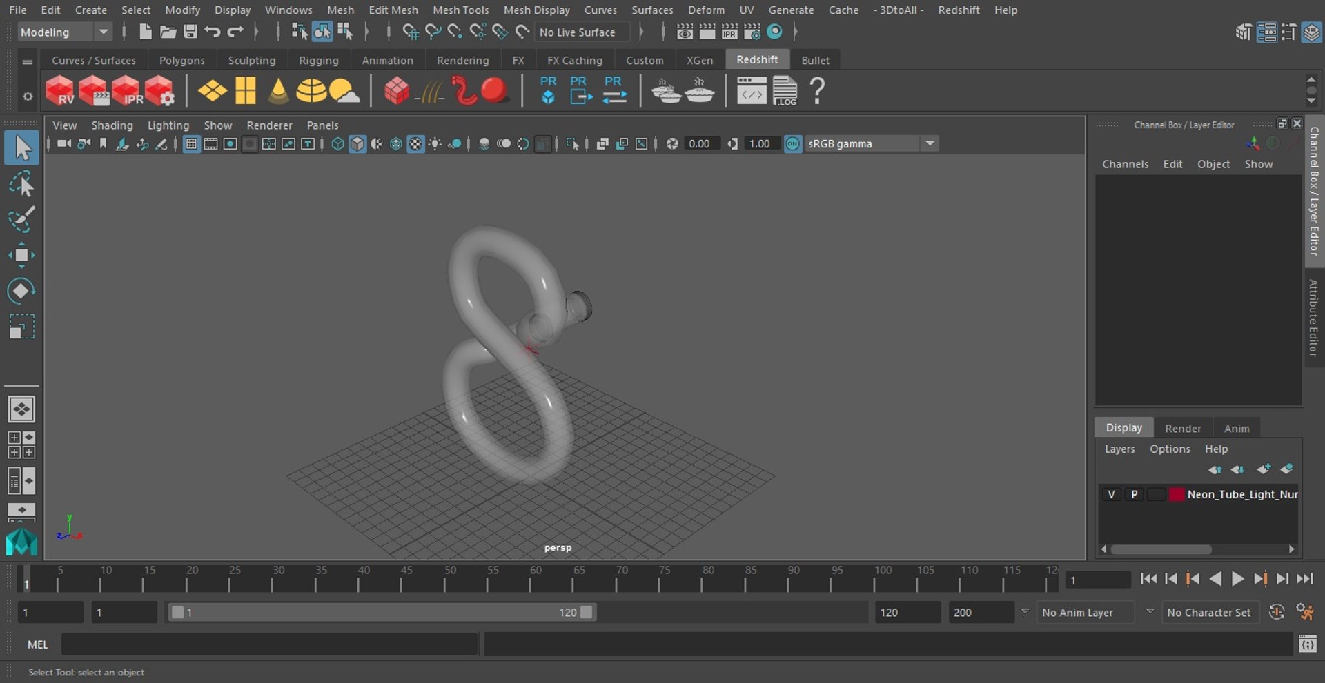Image resolution: width=1325 pixels, height=683 pixels.
Task: Click the play backwards button
Action: pos(1215,579)
